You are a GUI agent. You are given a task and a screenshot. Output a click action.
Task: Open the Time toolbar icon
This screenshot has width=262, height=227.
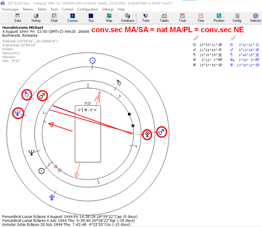(x=201, y=18)
